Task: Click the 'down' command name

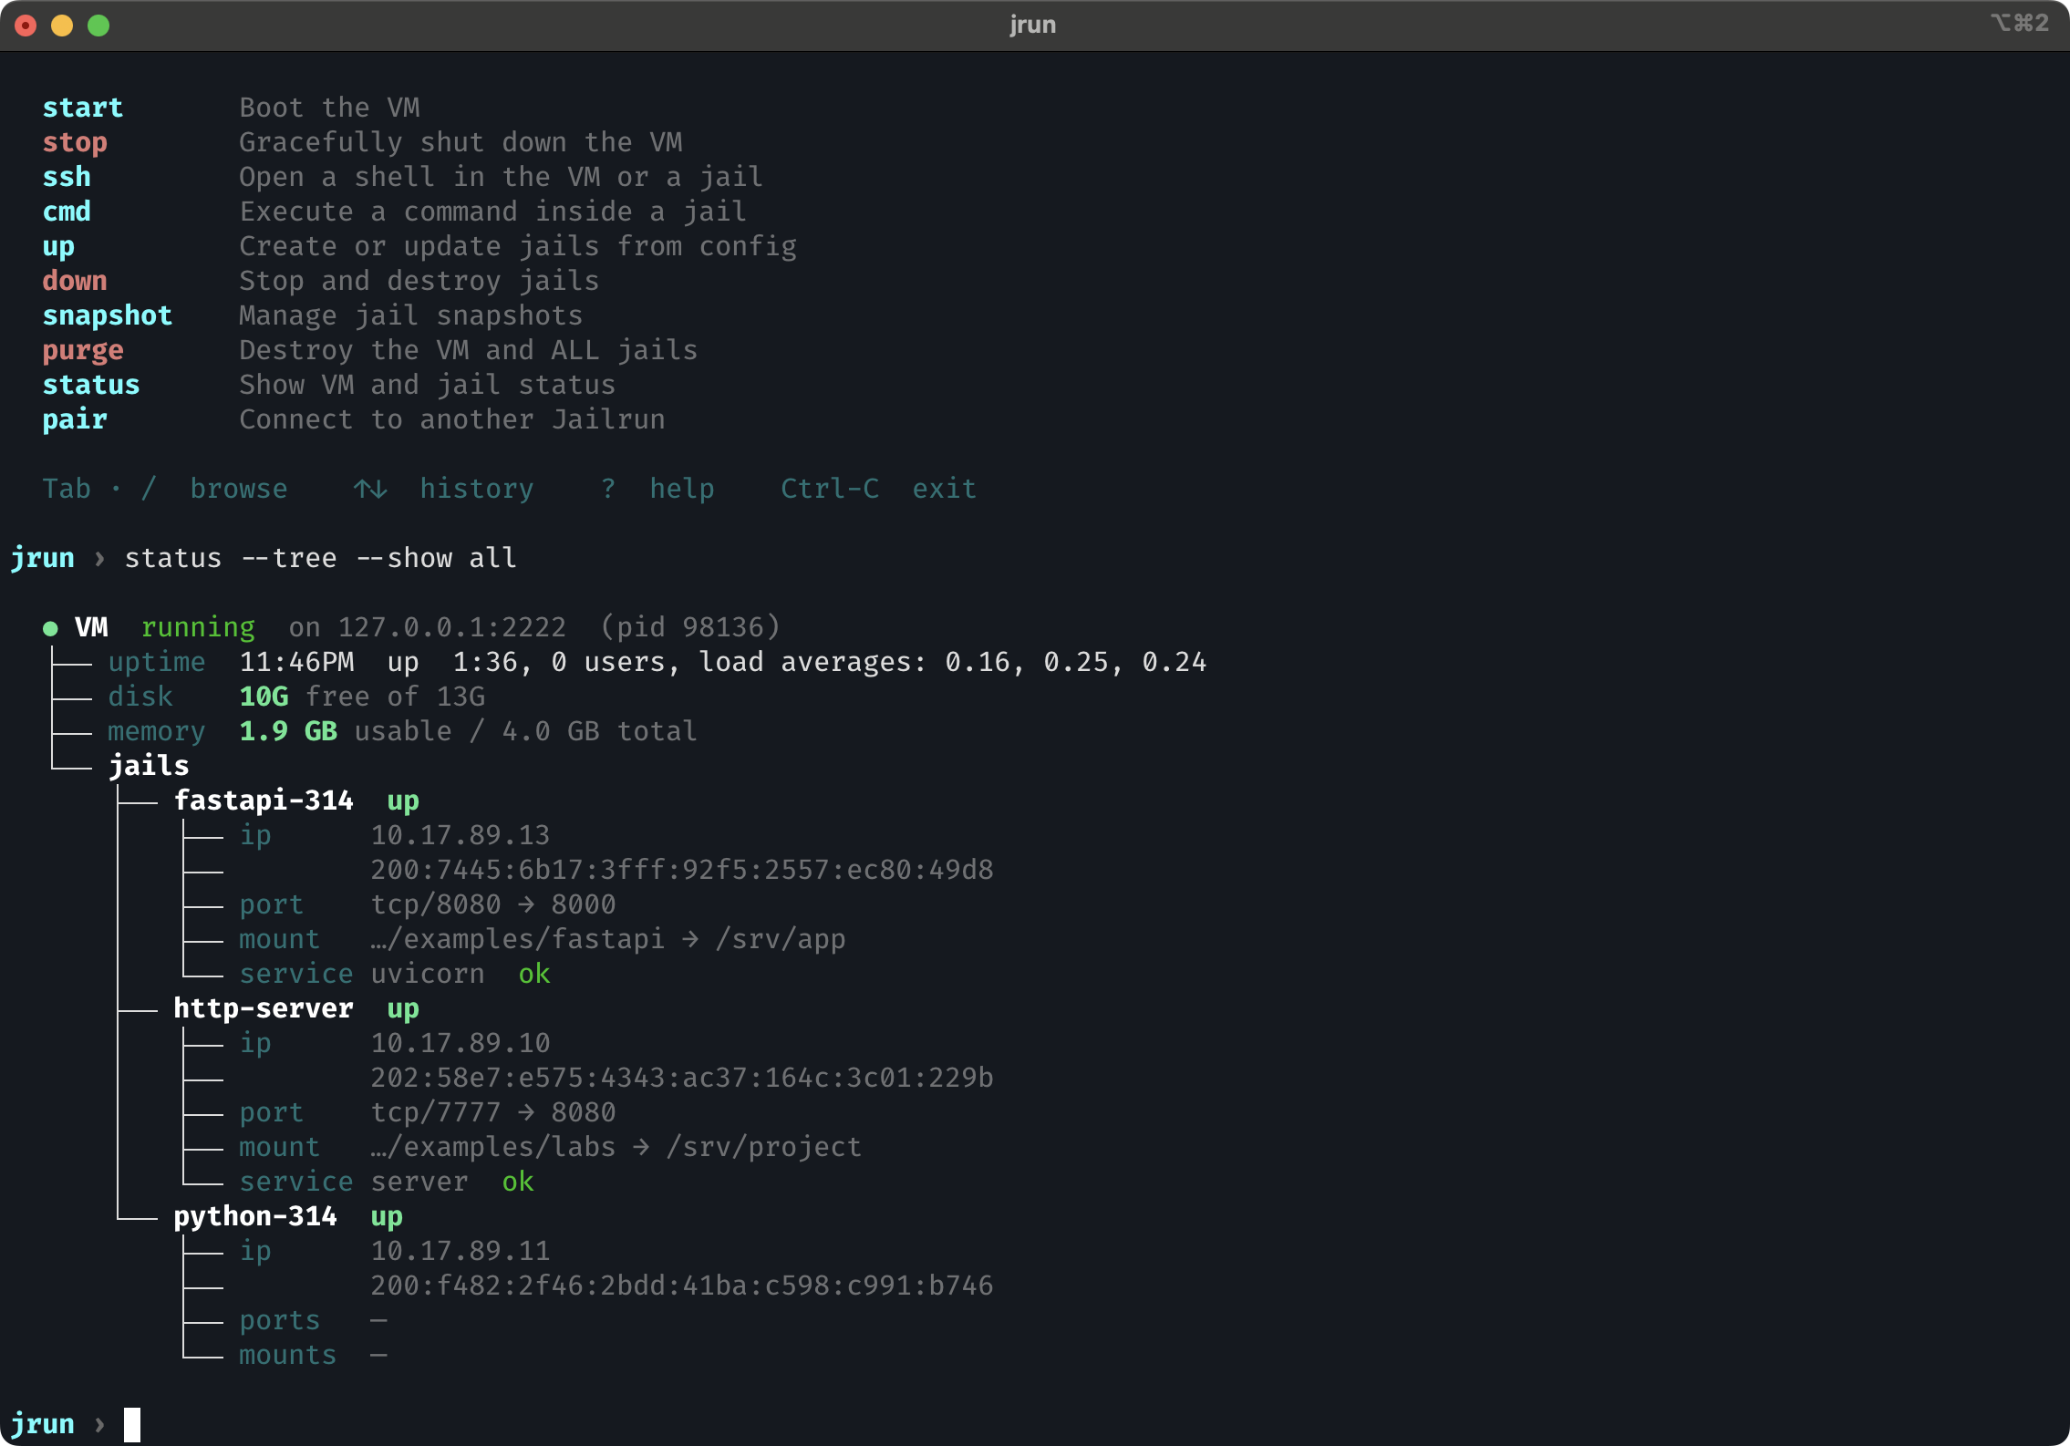Action: pos(75,281)
